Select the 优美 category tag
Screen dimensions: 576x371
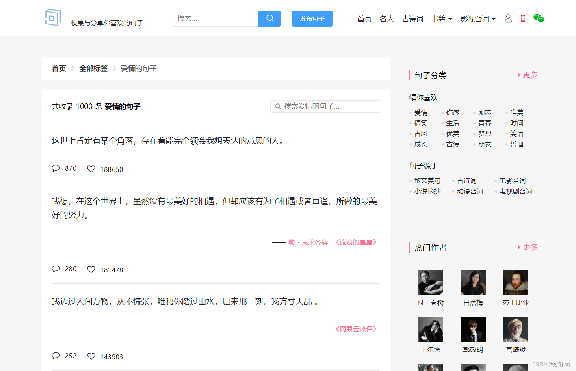click(x=453, y=133)
